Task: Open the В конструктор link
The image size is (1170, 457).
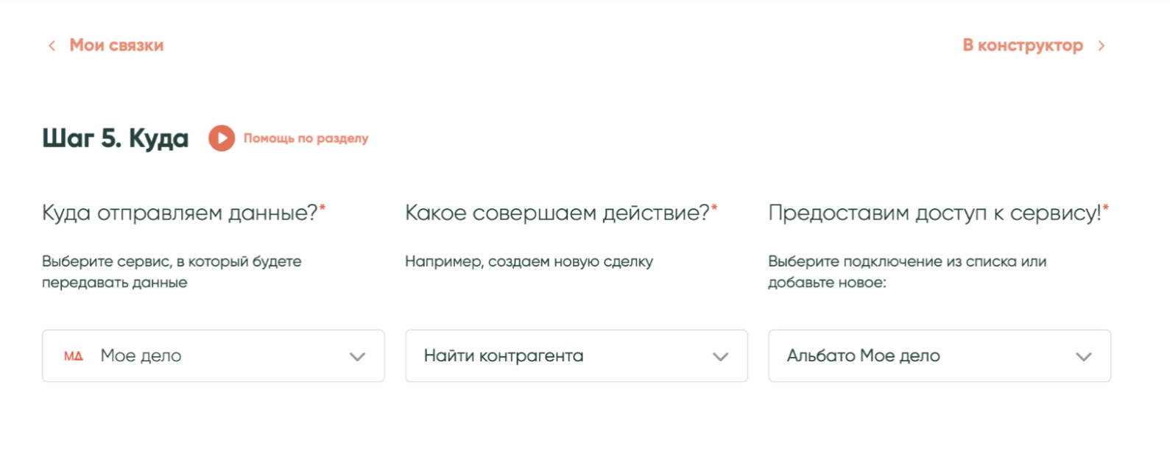Action: pyautogui.click(x=1022, y=46)
